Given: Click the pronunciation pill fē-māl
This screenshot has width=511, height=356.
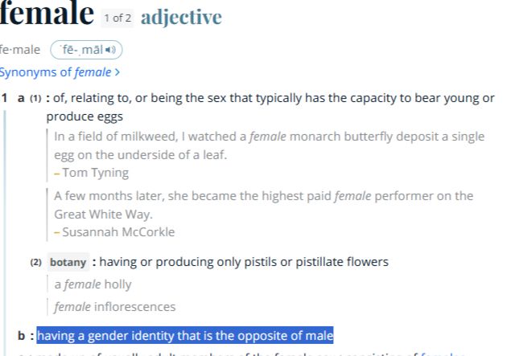Looking at the screenshot, I should pos(86,50).
